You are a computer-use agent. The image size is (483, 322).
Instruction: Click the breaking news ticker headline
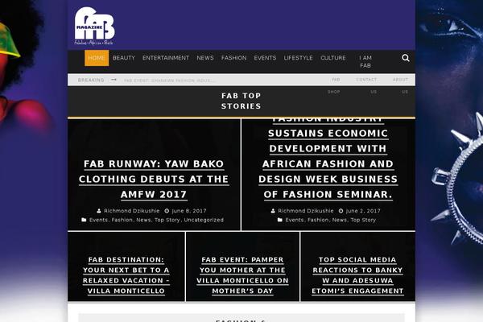[x=168, y=80]
